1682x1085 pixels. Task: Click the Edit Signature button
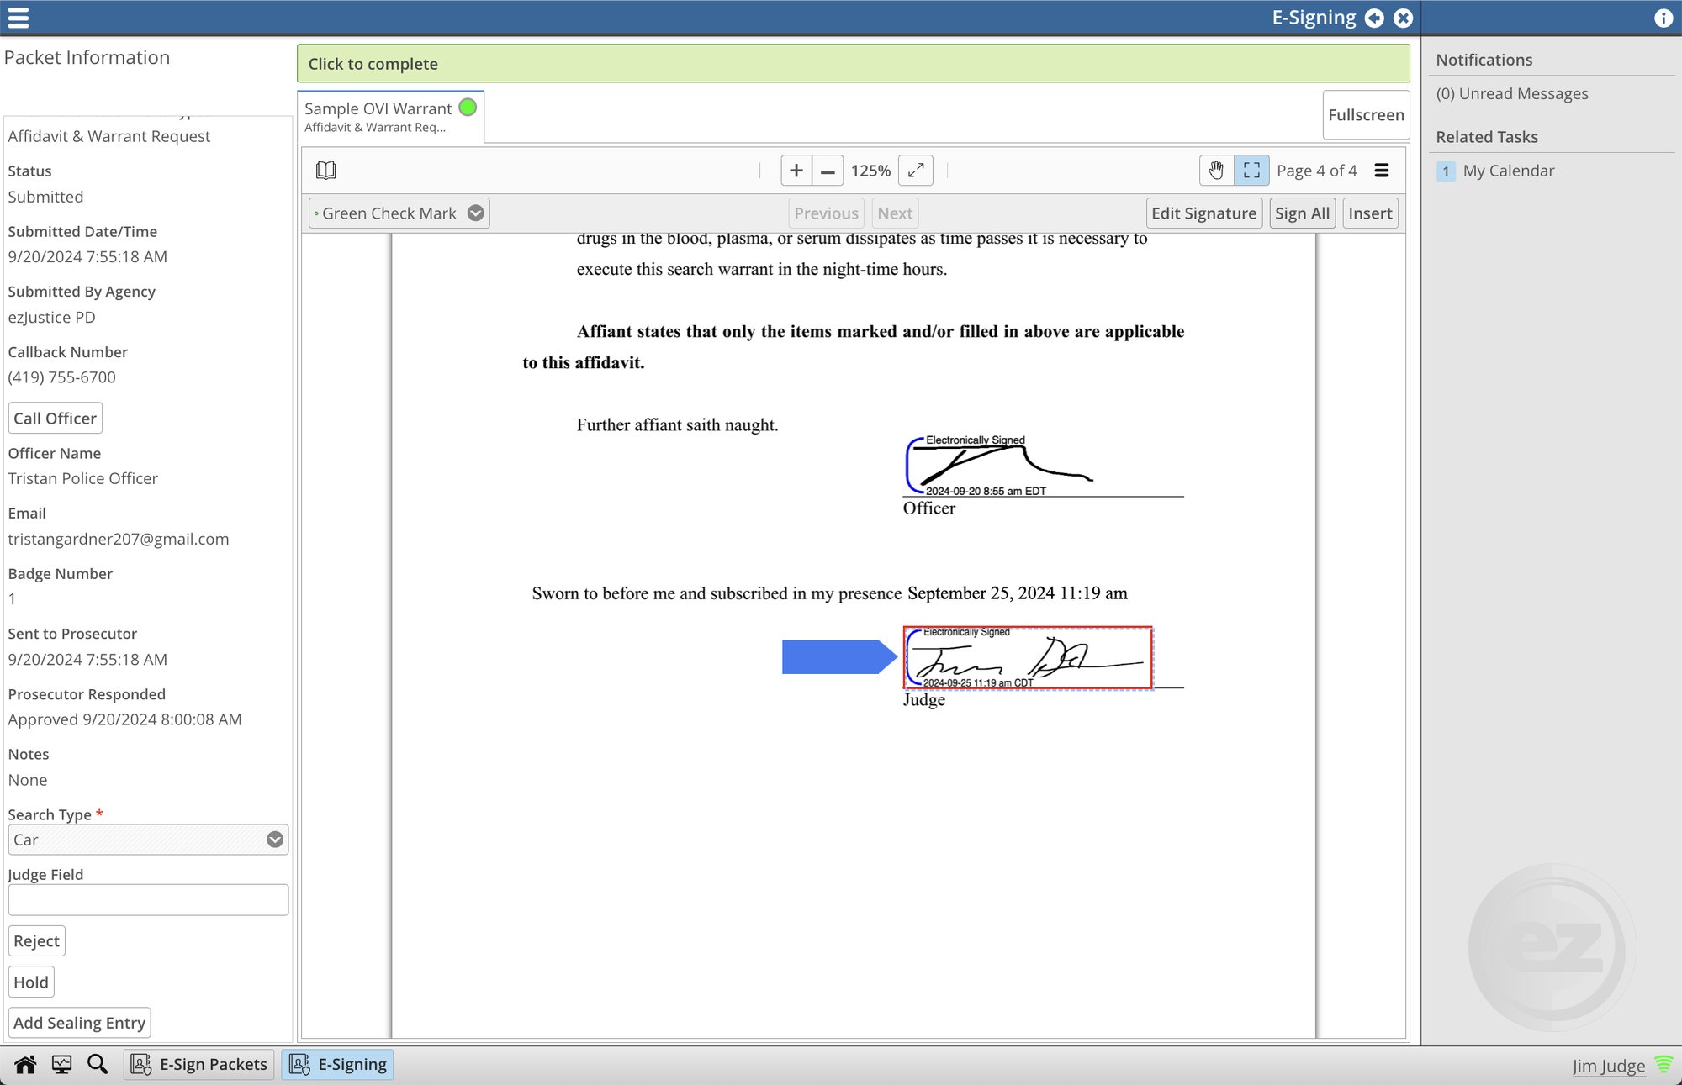(1203, 213)
